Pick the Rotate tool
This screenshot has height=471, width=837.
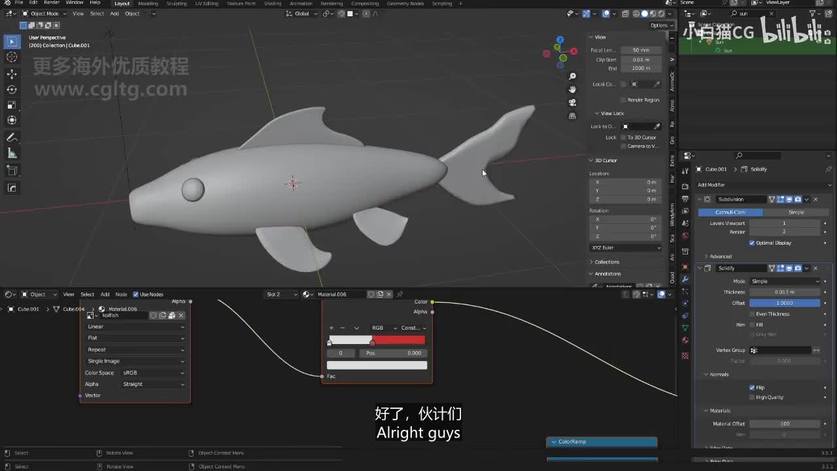[12, 90]
